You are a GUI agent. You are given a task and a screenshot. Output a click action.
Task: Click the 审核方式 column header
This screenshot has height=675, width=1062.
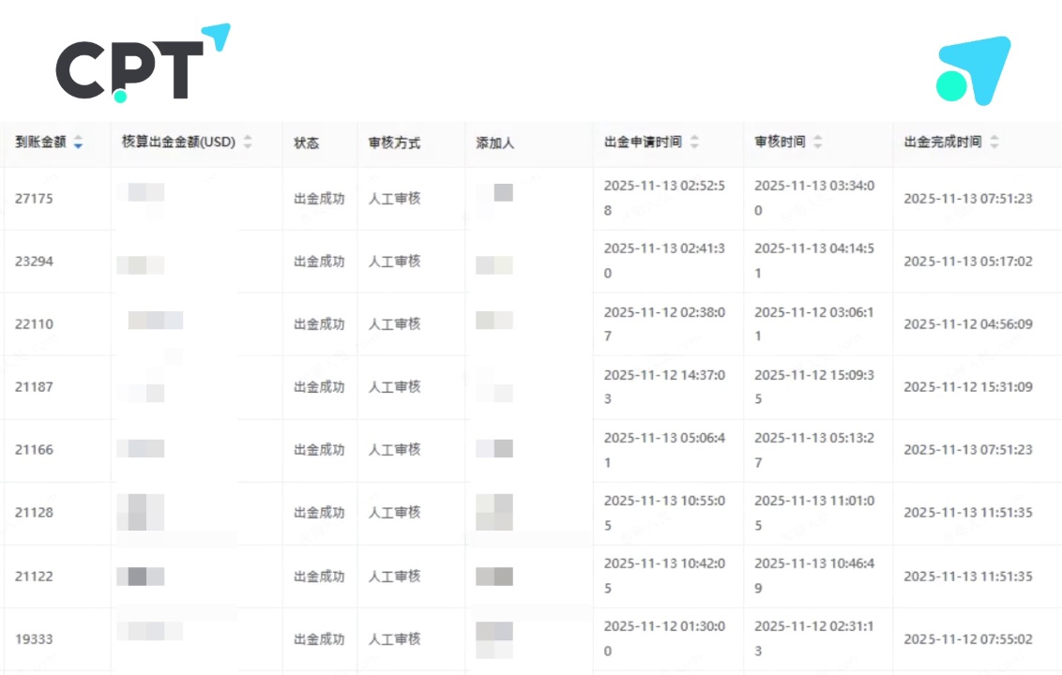tap(394, 142)
